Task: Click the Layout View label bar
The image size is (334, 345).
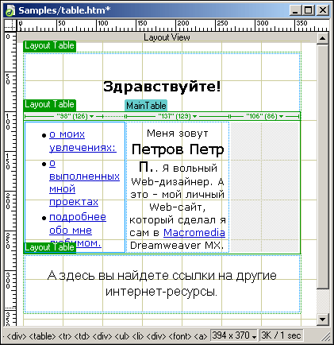Action: point(167,37)
